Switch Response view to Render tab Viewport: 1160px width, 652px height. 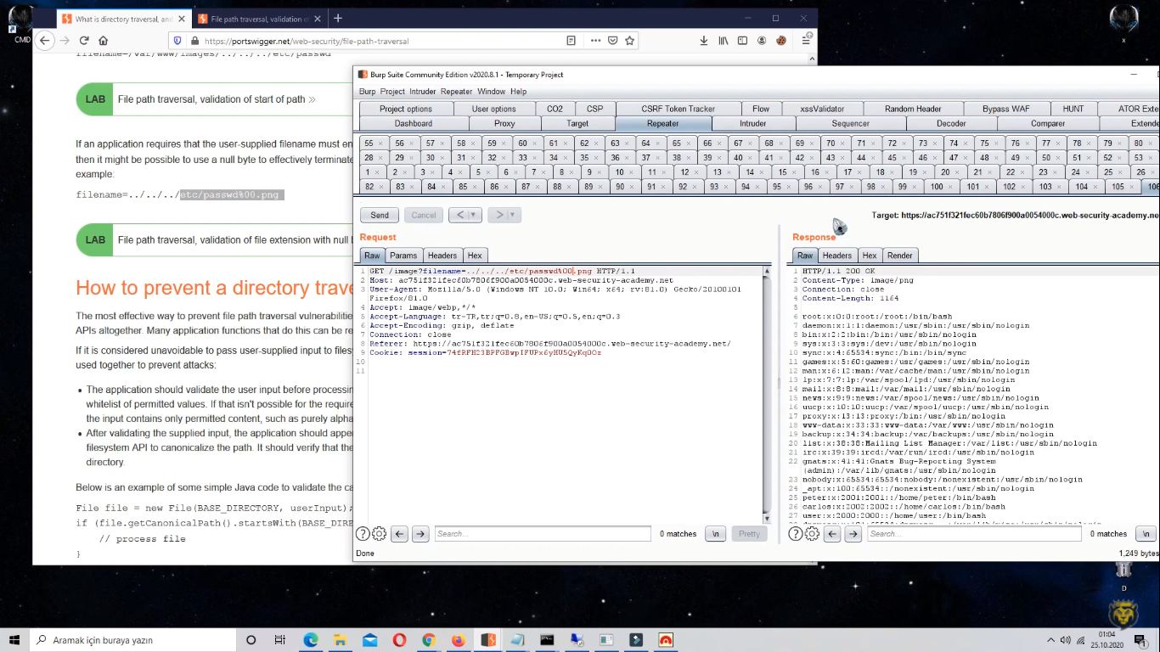[x=899, y=256]
